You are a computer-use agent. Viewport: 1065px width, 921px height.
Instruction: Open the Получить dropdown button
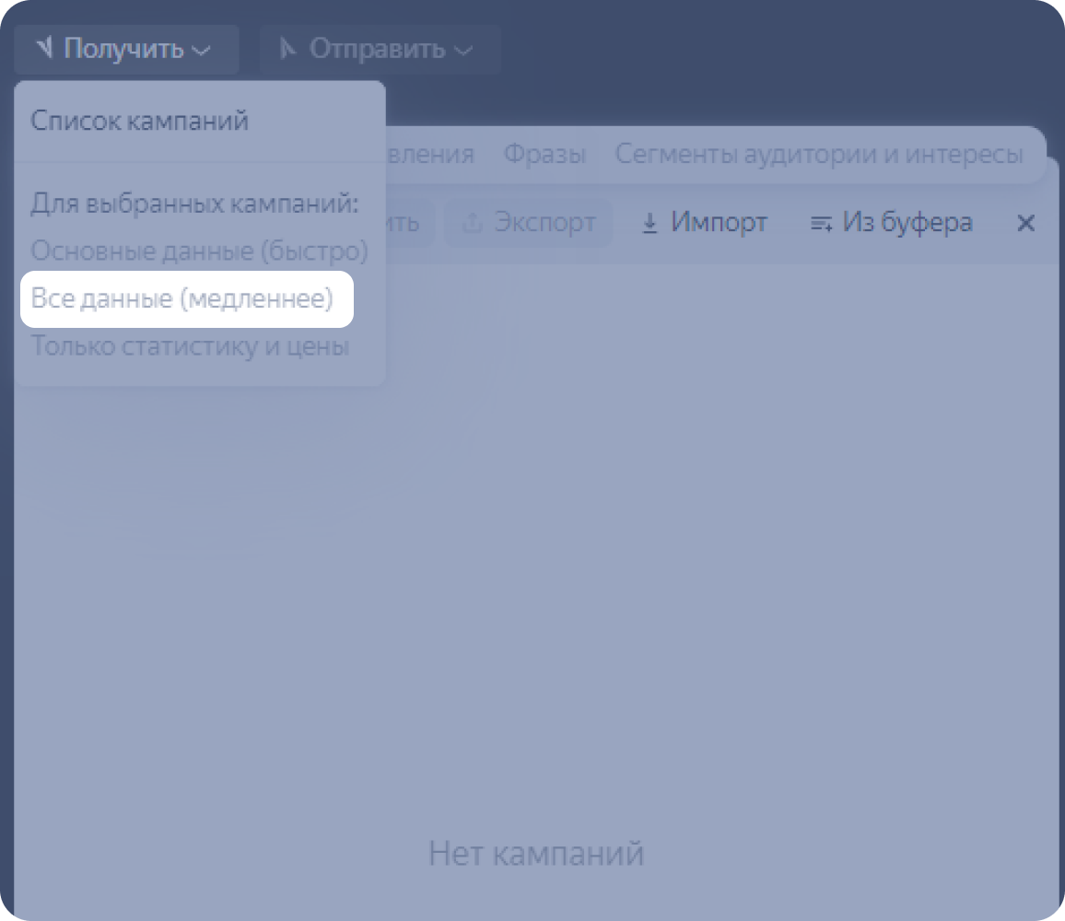(125, 49)
